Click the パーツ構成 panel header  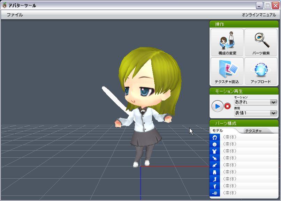244,124
